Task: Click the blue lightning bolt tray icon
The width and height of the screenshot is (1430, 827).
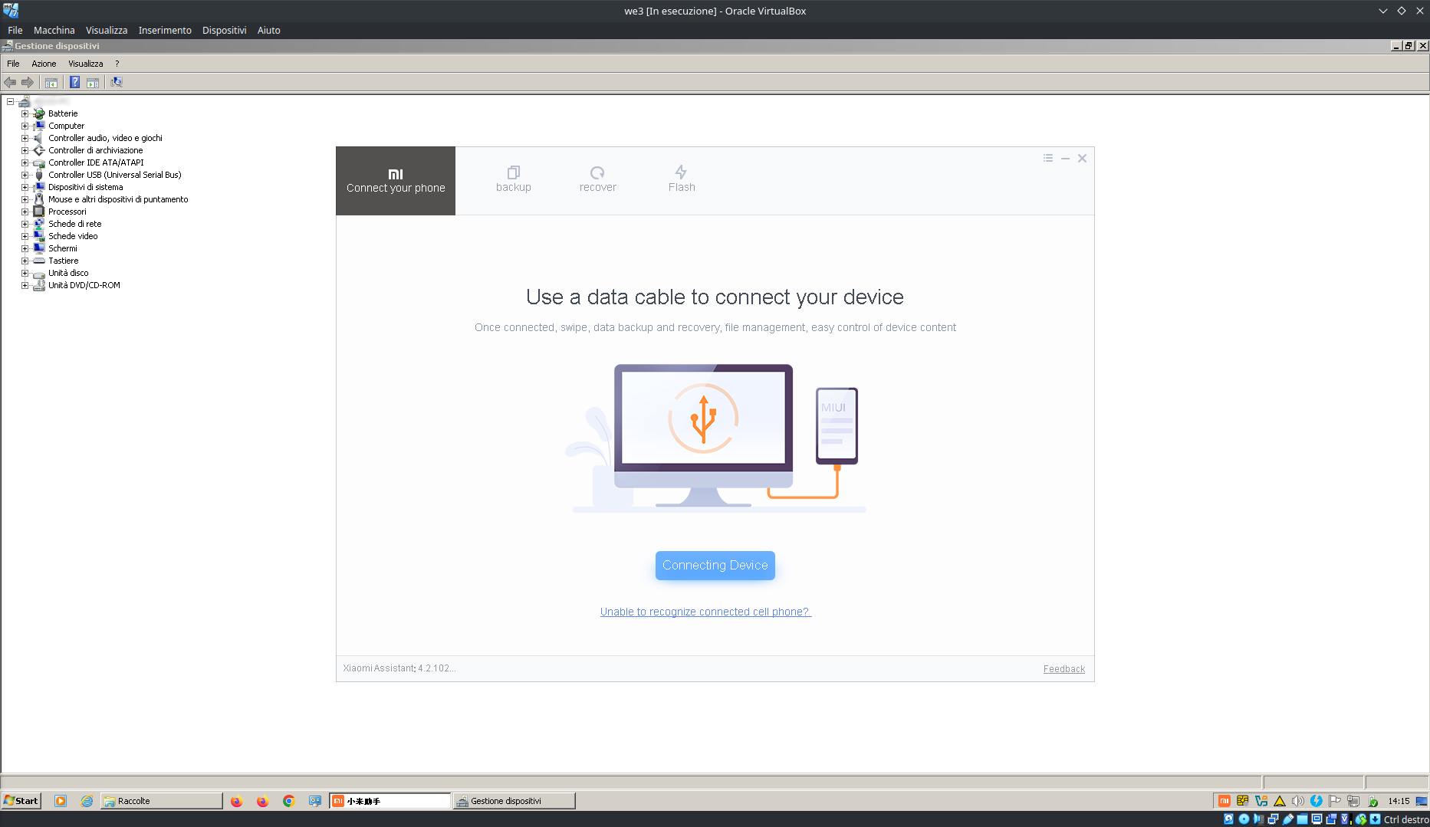Action: [x=1317, y=801]
